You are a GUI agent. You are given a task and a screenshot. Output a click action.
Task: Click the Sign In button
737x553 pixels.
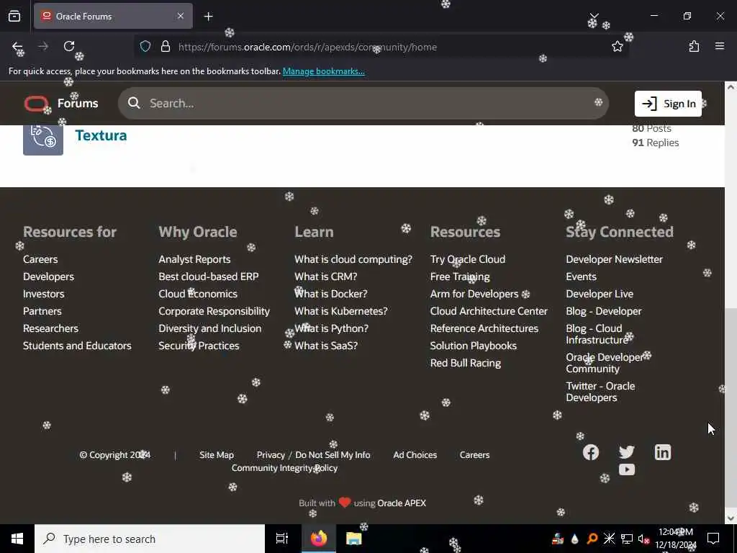coord(668,104)
